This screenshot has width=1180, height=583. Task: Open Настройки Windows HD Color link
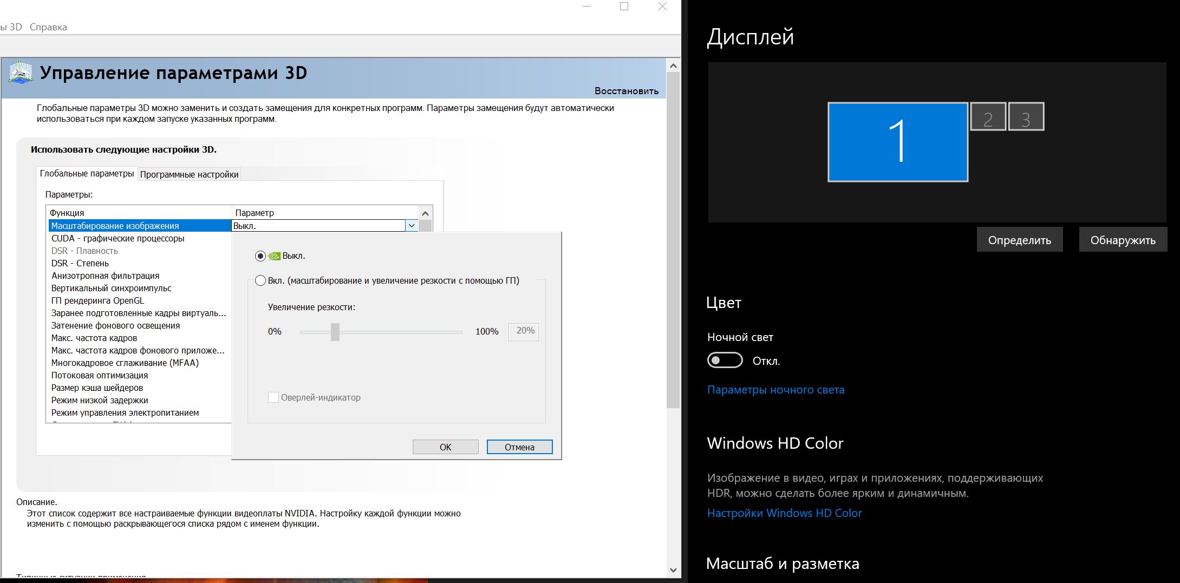click(x=784, y=513)
